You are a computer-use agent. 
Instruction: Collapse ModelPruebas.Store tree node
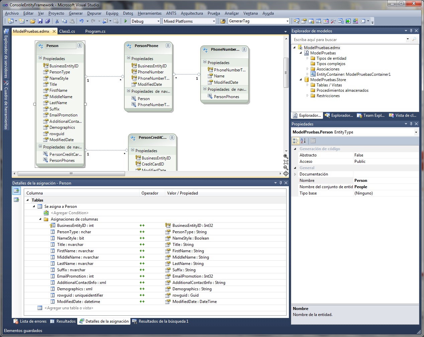point(301,79)
